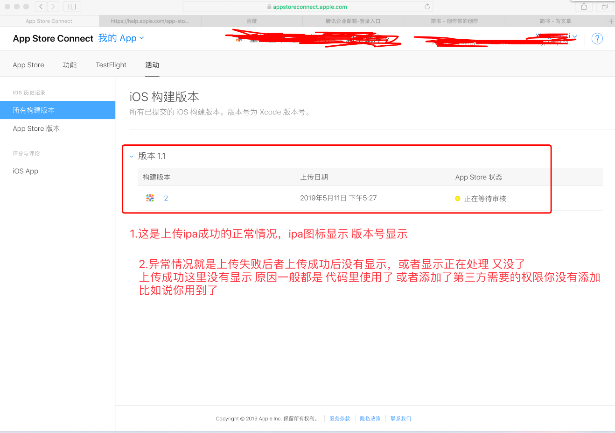Collapse the 版本 1.1 section
This screenshot has height=433, width=615.
tap(132, 156)
